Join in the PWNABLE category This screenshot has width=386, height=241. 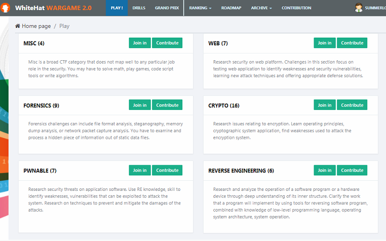tap(139, 170)
